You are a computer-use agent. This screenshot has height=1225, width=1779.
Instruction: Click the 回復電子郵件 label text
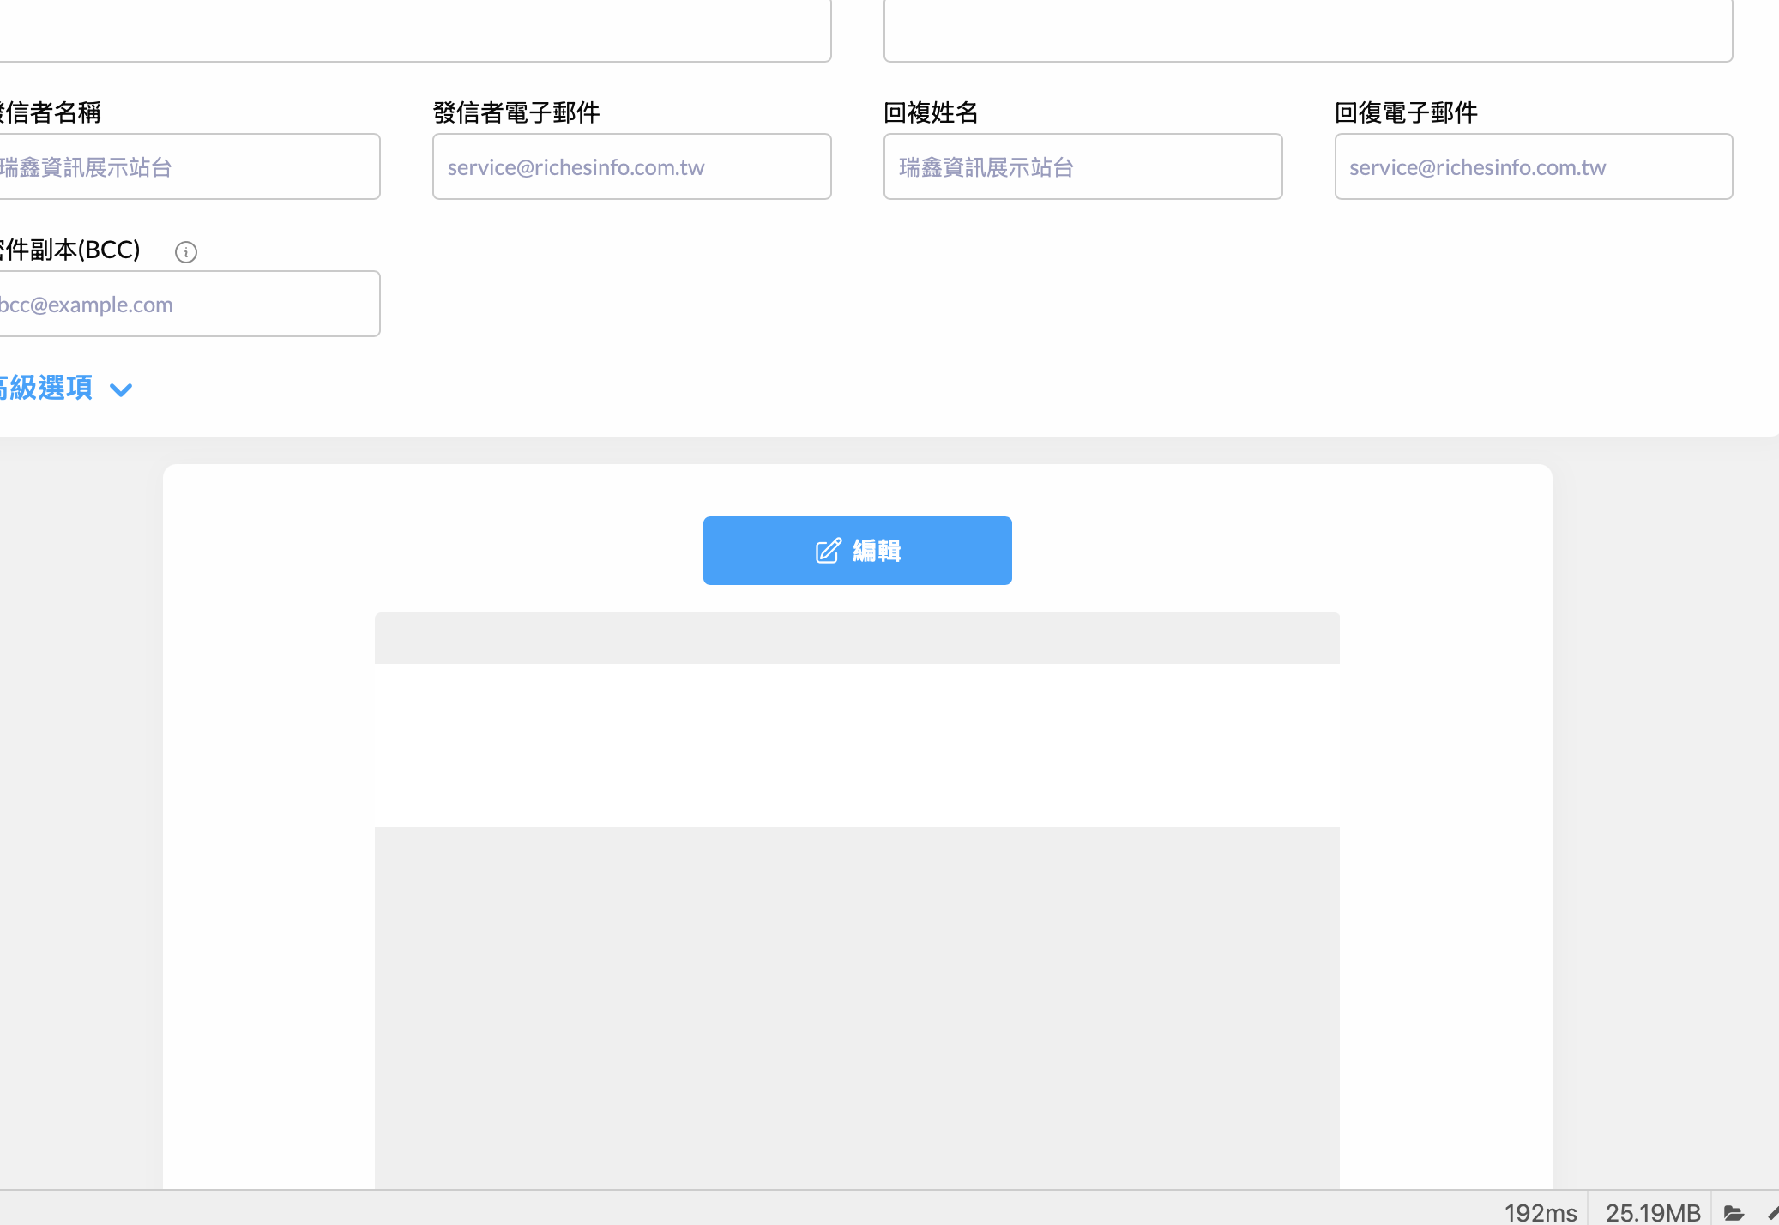pos(1405,112)
